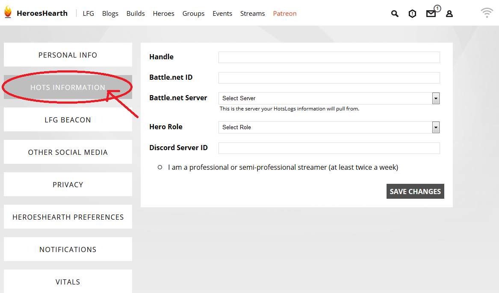
Task: Open the Vitals settings tab
Action: point(68,281)
